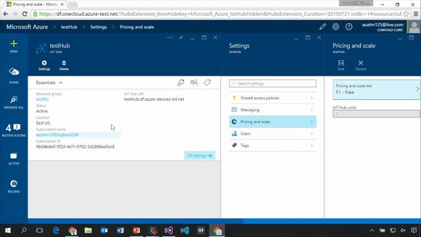
Task: Click the pencil edit icon in top bar
Action: 322,26
